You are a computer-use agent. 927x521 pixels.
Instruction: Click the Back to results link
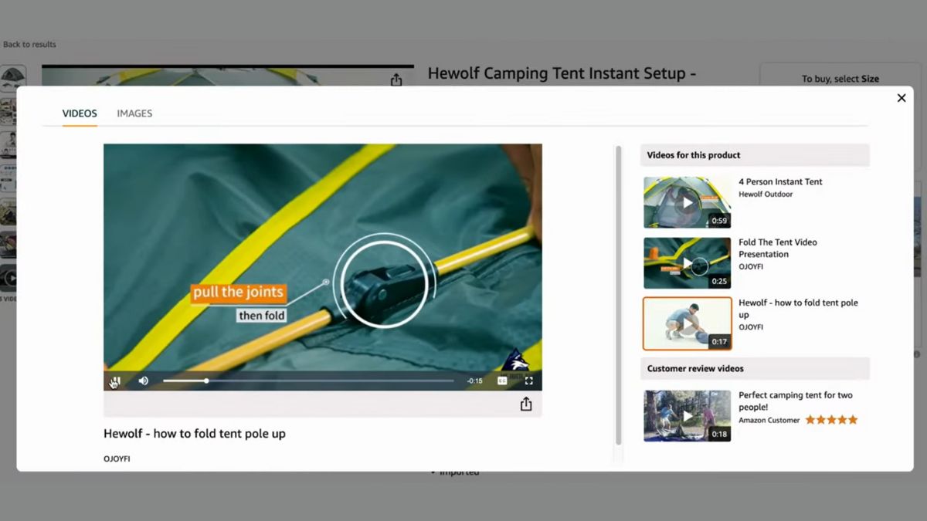coord(29,44)
